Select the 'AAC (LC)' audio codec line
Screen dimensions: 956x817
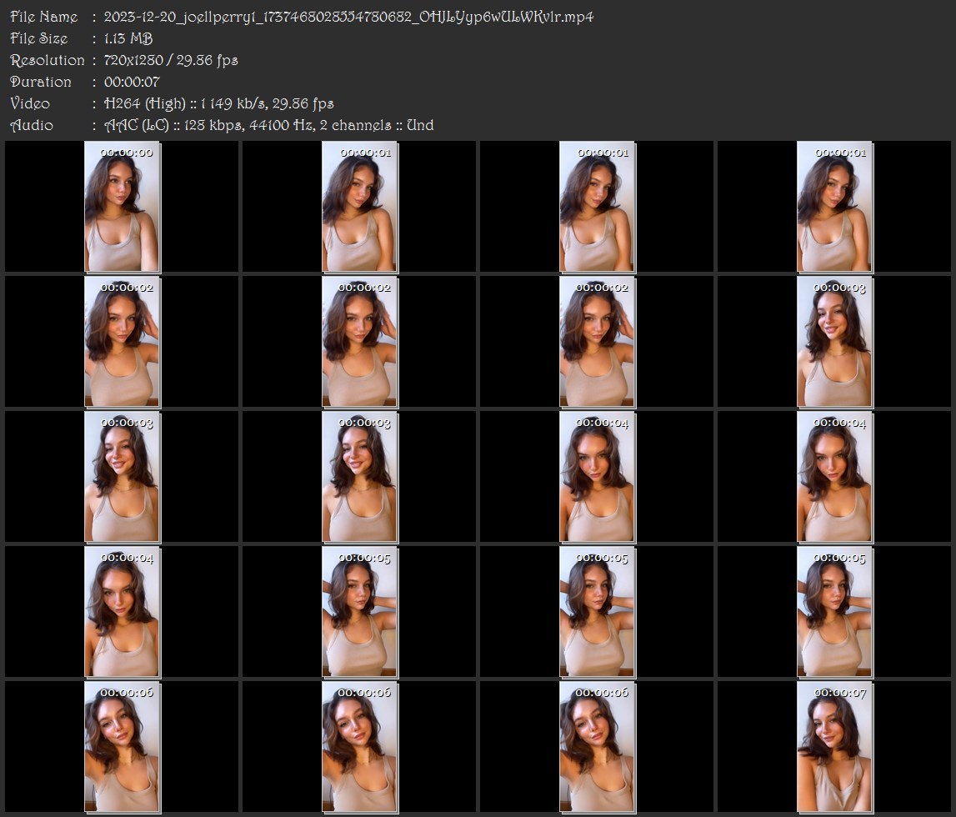tap(269, 125)
